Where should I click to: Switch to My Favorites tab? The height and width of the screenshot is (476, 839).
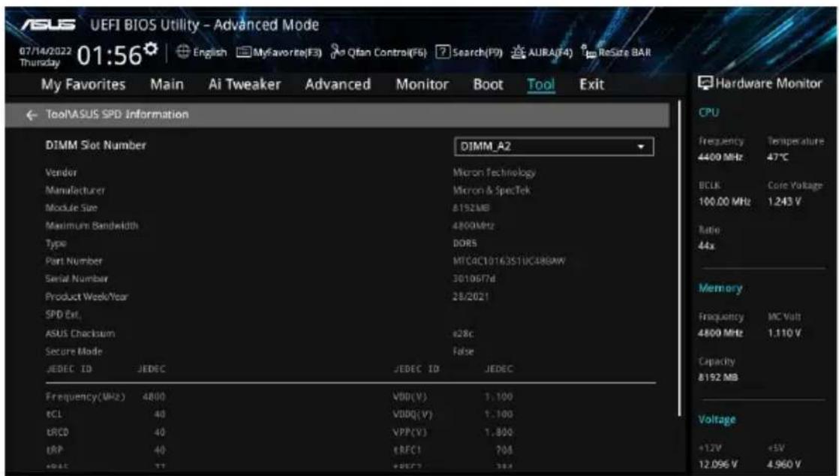[83, 85]
